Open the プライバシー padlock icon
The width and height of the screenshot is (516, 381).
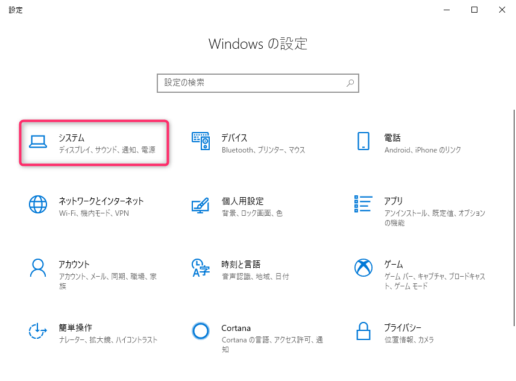[363, 331]
